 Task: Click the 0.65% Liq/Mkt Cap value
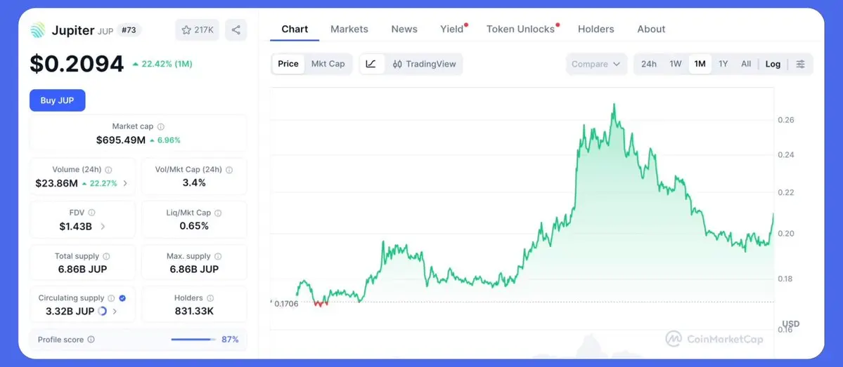194,227
